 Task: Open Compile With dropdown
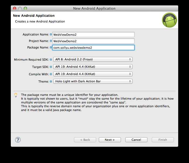[93, 74]
